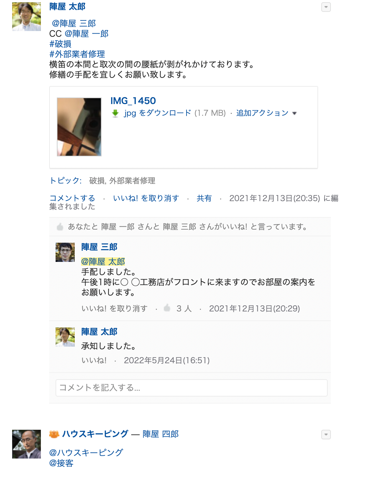The height and width of the screenshot is (479, 366).
Task: Open the IMG_1450 file title link
Action: tap(133, 101)
